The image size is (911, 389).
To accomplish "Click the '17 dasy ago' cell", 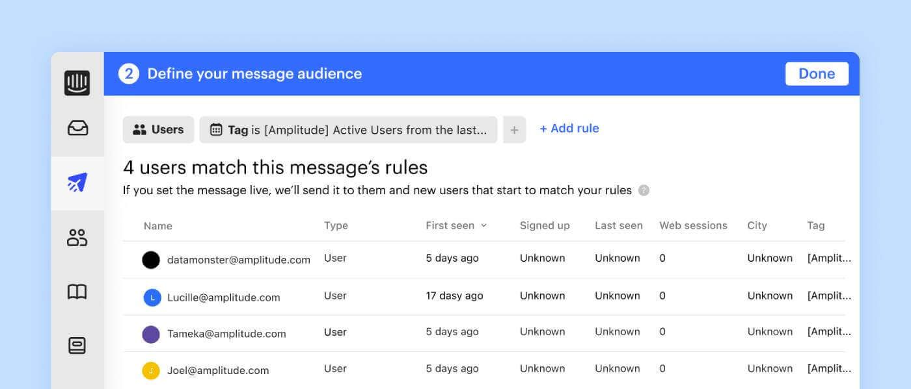I will point(454,295).
